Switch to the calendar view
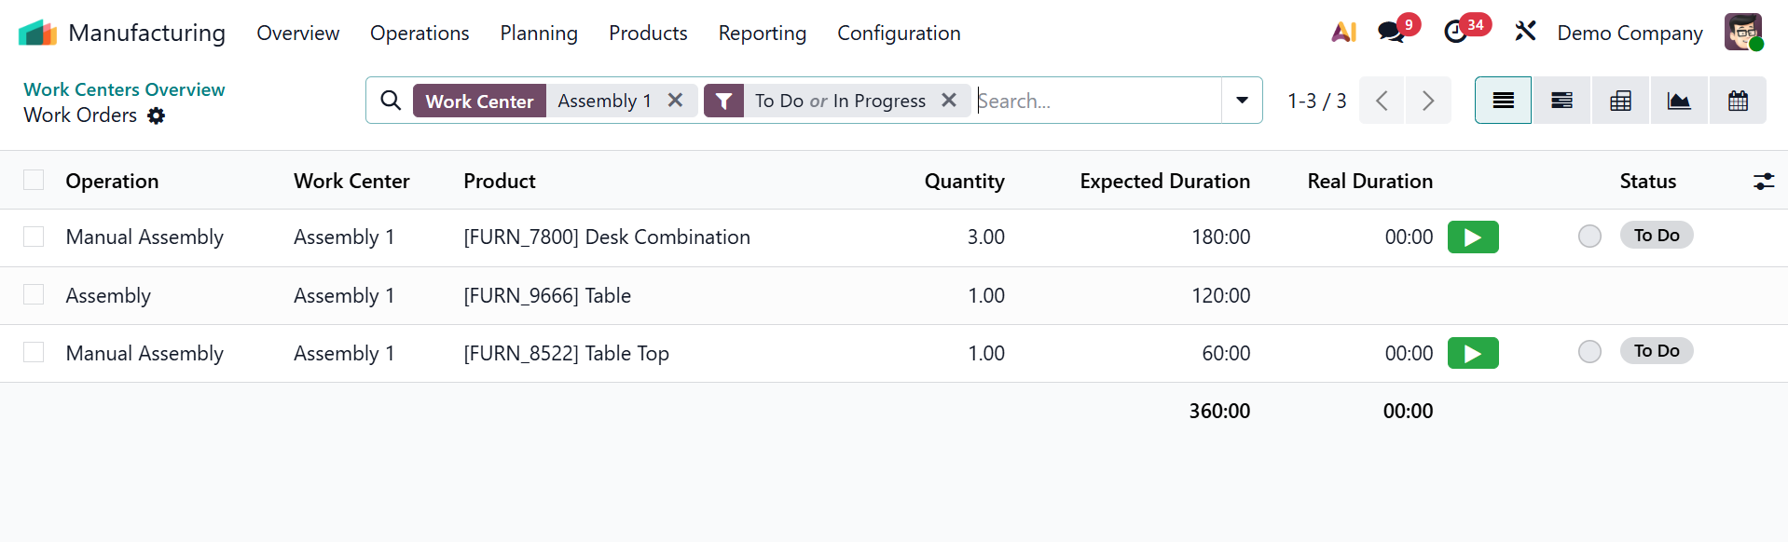1788x542 pixels. click(x=1738, y=101)
